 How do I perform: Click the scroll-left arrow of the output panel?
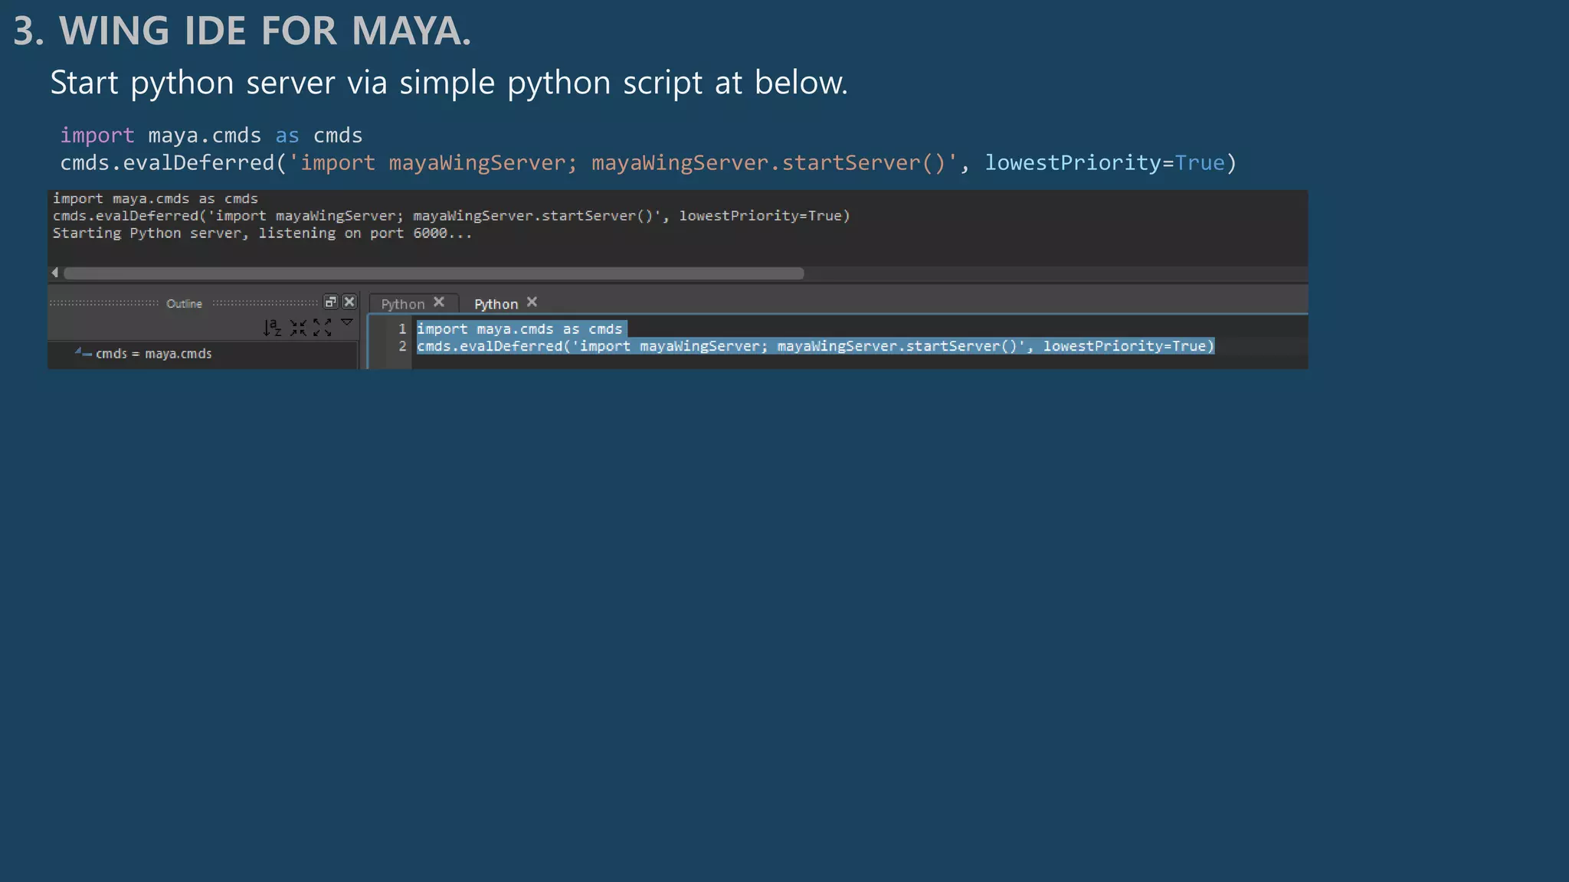tap(54, 273)
